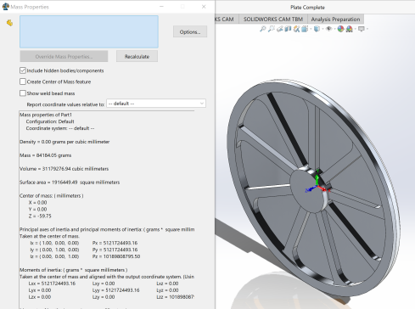Click the 'Y = 0.00' center value
Screen dimensions: 415x309
[37, 210]
